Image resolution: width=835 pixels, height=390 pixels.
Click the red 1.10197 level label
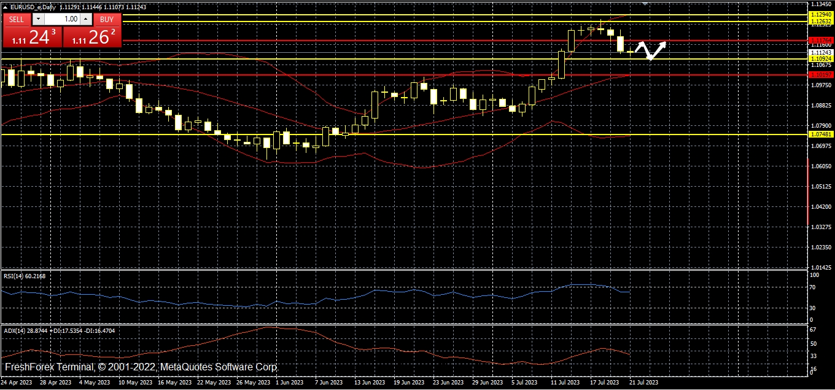(x=821, y=75)
